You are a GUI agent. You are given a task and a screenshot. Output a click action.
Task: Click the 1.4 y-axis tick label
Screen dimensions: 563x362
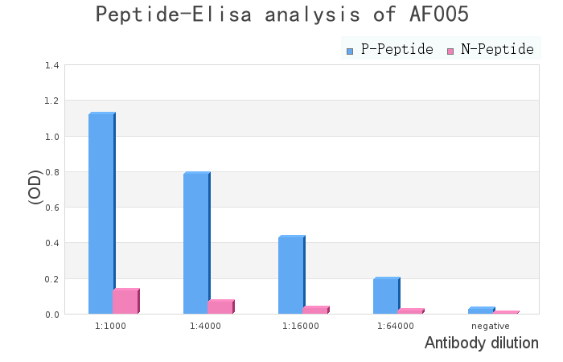[51, 65]
